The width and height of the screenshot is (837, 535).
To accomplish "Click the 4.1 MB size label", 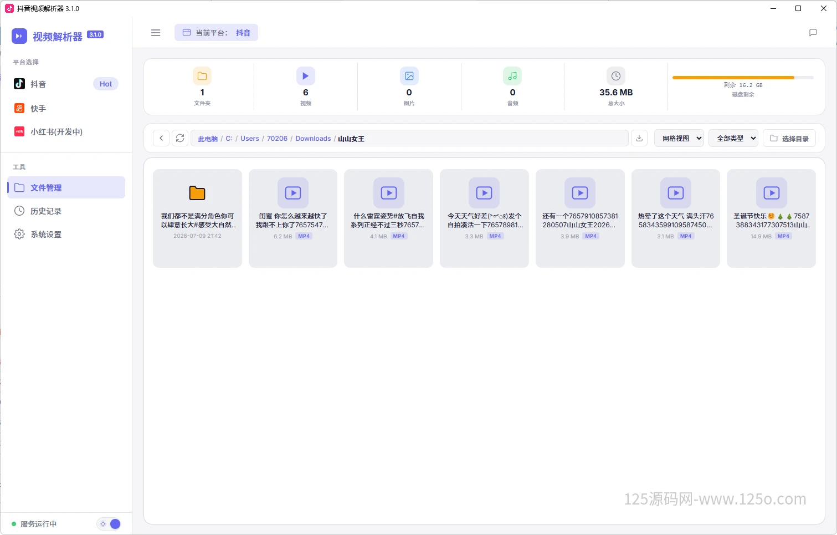I will 378,236.
